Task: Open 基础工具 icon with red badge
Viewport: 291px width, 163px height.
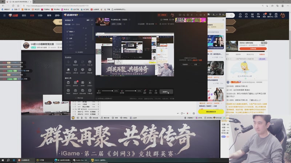Action: 76,83
